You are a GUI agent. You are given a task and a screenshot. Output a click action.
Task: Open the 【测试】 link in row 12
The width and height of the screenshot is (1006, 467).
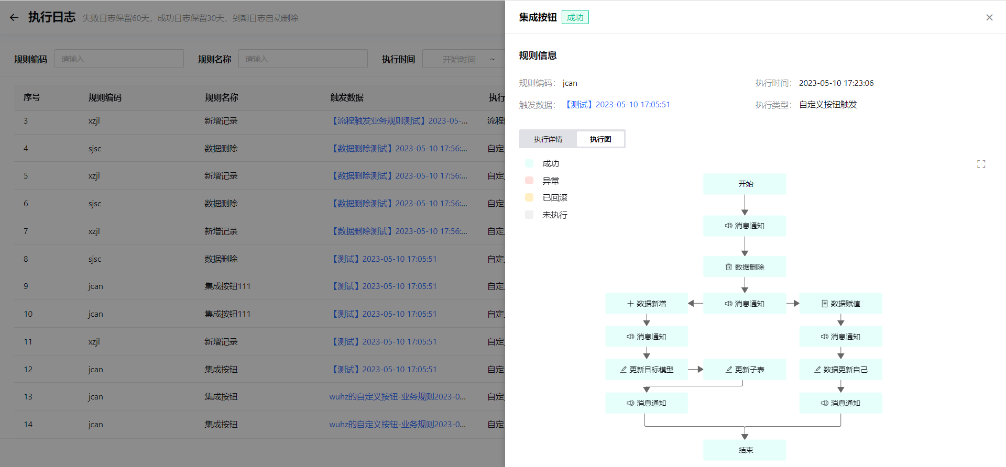tap(383, 370)
